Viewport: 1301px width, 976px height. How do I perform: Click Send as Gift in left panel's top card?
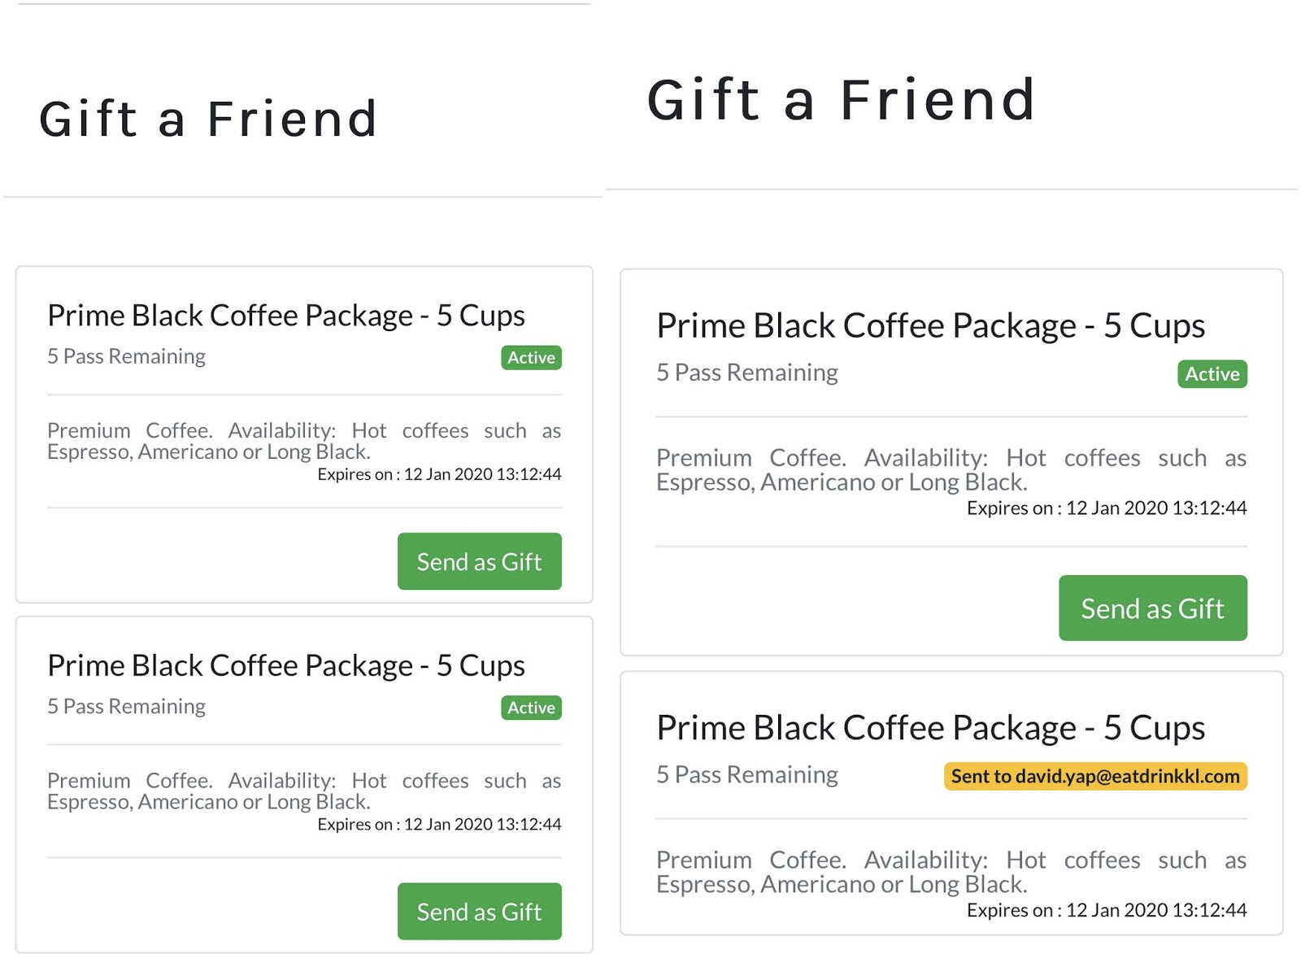[x=479, y=561]
